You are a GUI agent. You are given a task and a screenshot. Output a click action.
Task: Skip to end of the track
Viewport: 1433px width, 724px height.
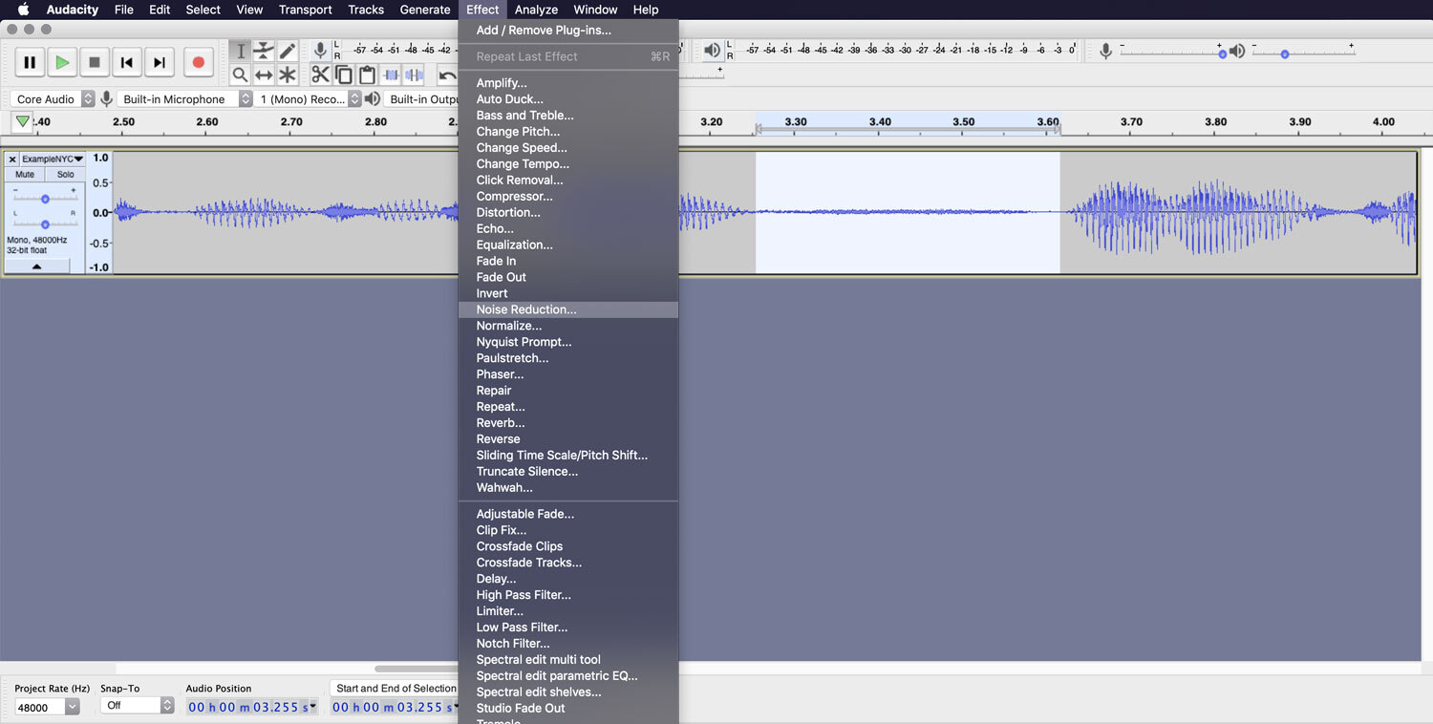160,63
